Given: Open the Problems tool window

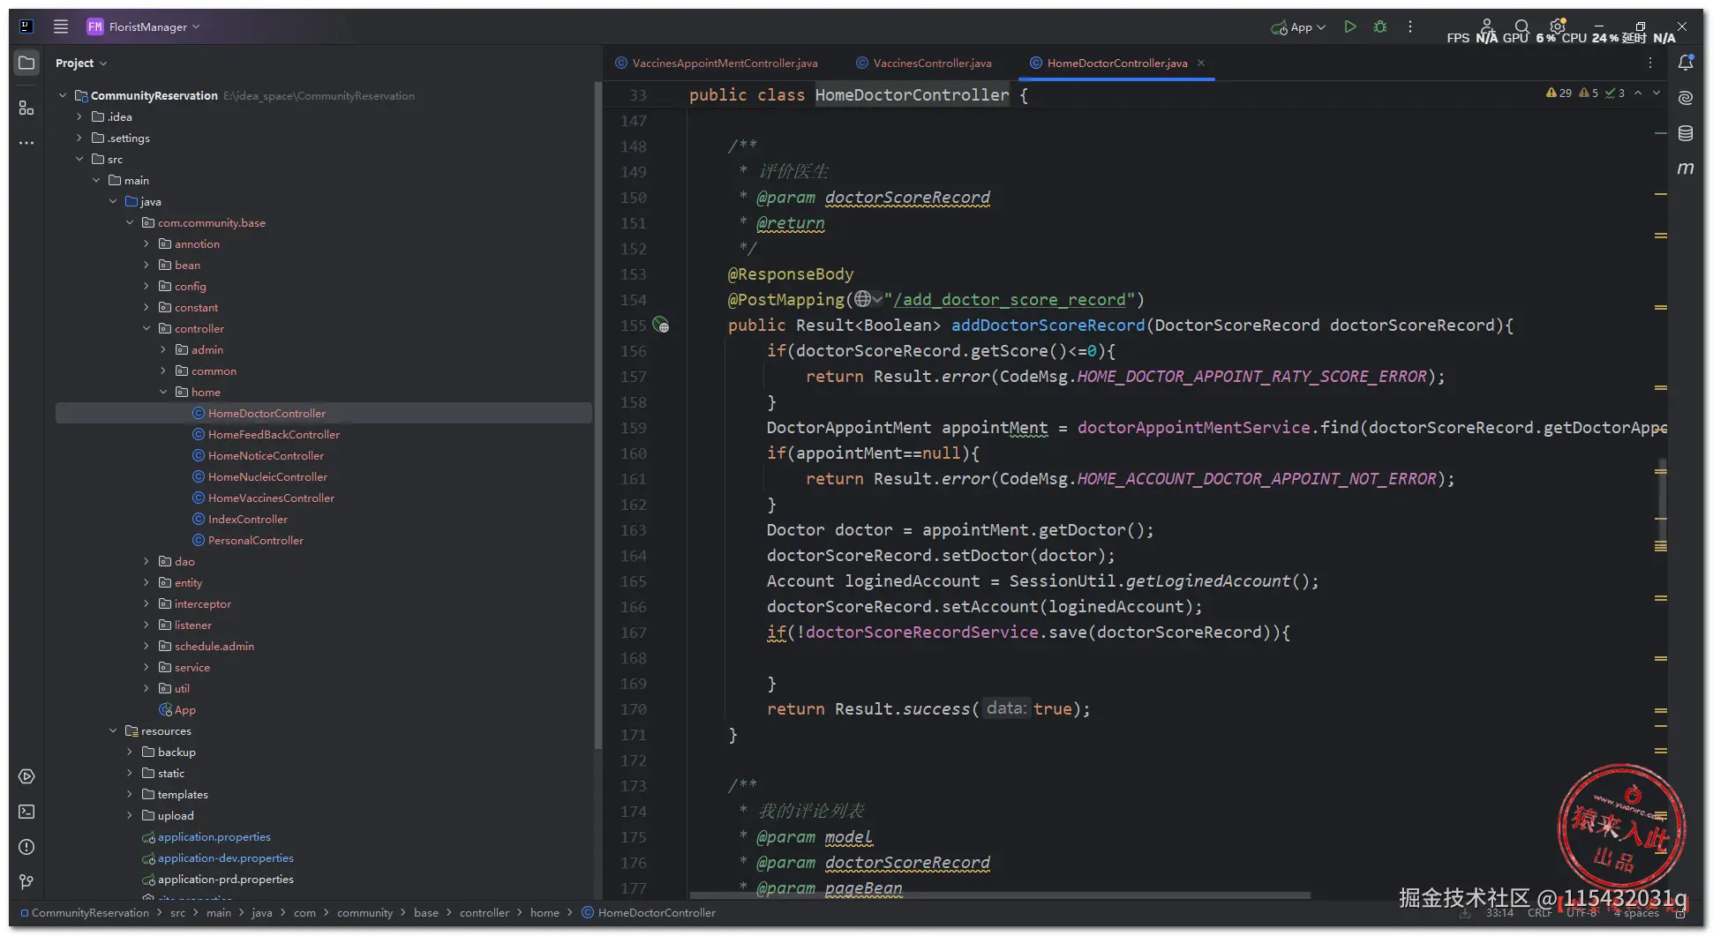Looking at the screenshot, I should tap(26, 847).
